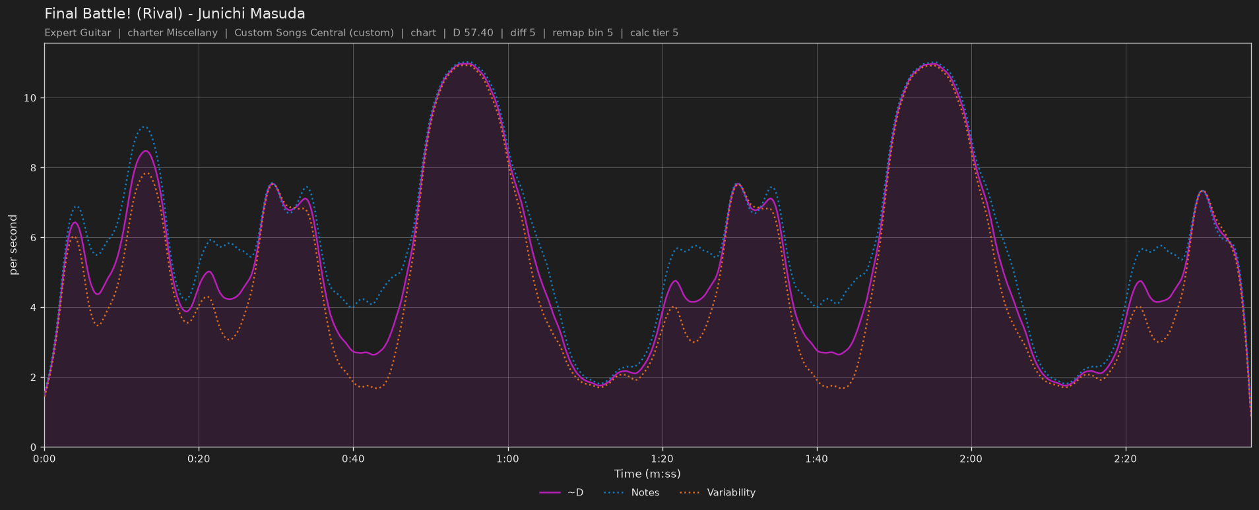The width and height of the screenshot is (1259, 510).
Task: Click the magenta ~D line sample in legend
Action: click(550, 493)
